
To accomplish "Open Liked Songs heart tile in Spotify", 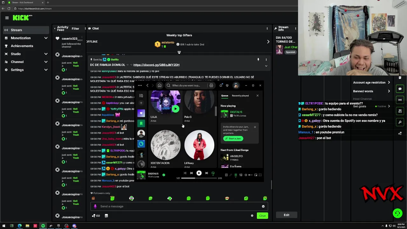I will 141,113.
